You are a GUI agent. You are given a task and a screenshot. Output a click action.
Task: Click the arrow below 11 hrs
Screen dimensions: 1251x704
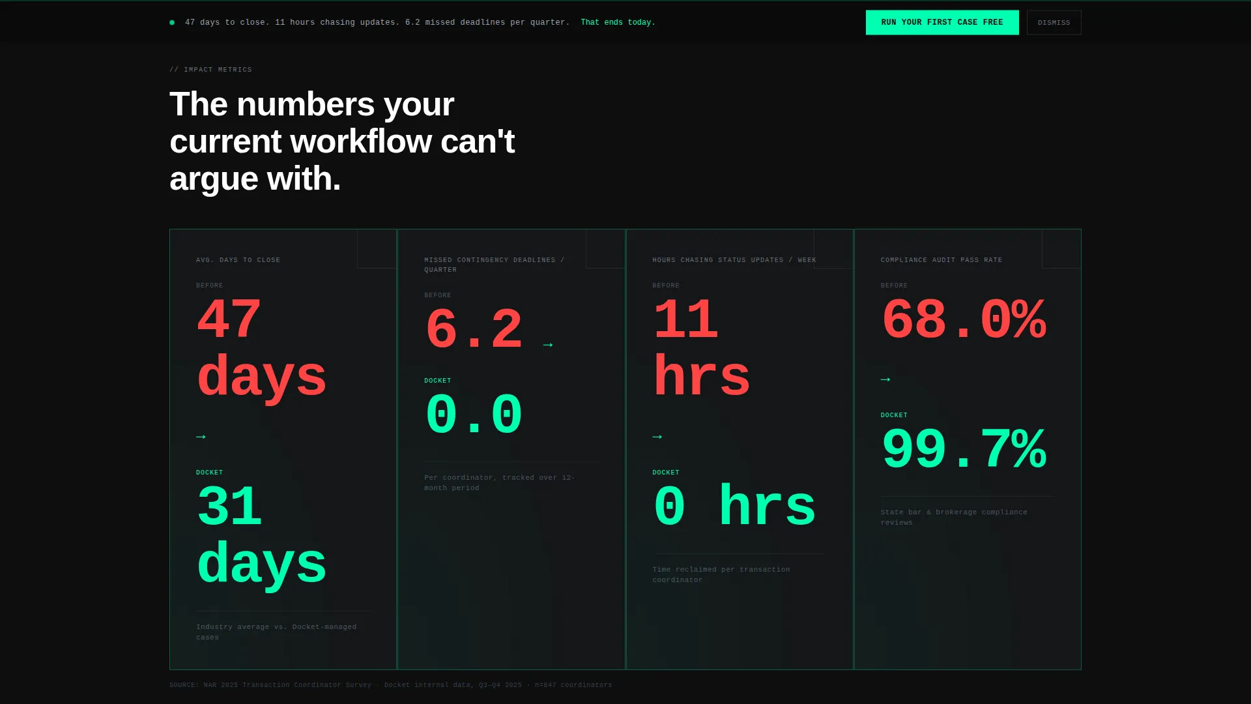point(657,437)
